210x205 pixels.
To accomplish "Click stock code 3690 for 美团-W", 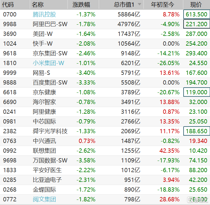I will (9, 34).
